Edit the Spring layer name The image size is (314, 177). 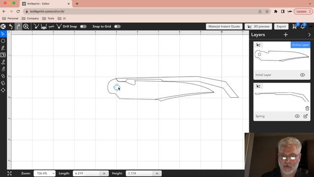coord(306,116)
